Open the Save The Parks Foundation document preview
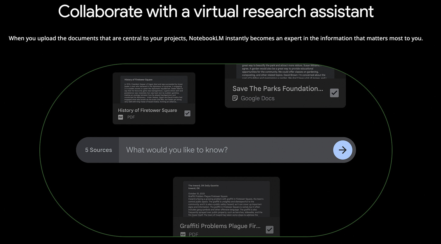The height and width of the screenshot is (244, 441). tap(285, 71)
